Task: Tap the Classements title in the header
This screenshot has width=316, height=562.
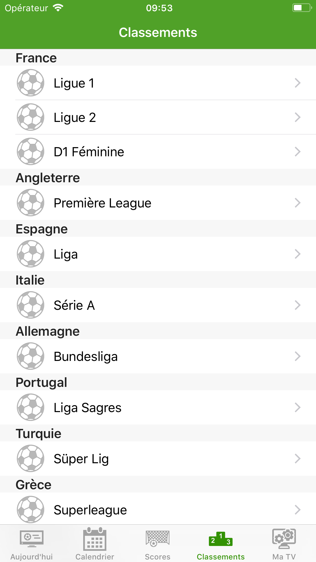Action: click(x=158, y=33)
